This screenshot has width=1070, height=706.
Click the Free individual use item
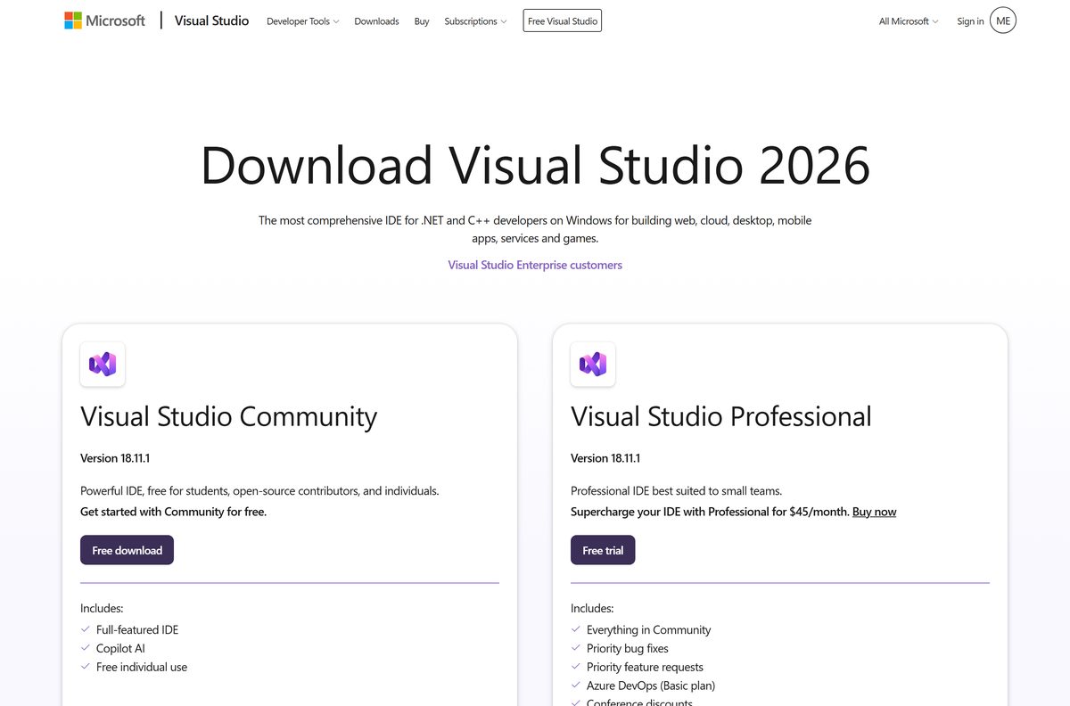pyautogui.click(x=142, y=667)
